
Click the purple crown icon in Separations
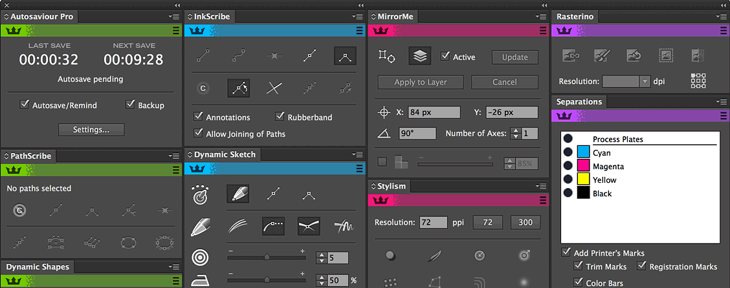(x=565, y=116)
